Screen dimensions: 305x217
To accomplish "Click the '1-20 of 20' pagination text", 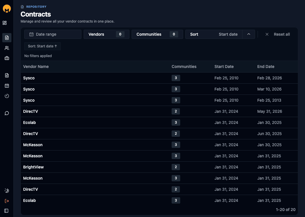I will (x=286, y=210).
